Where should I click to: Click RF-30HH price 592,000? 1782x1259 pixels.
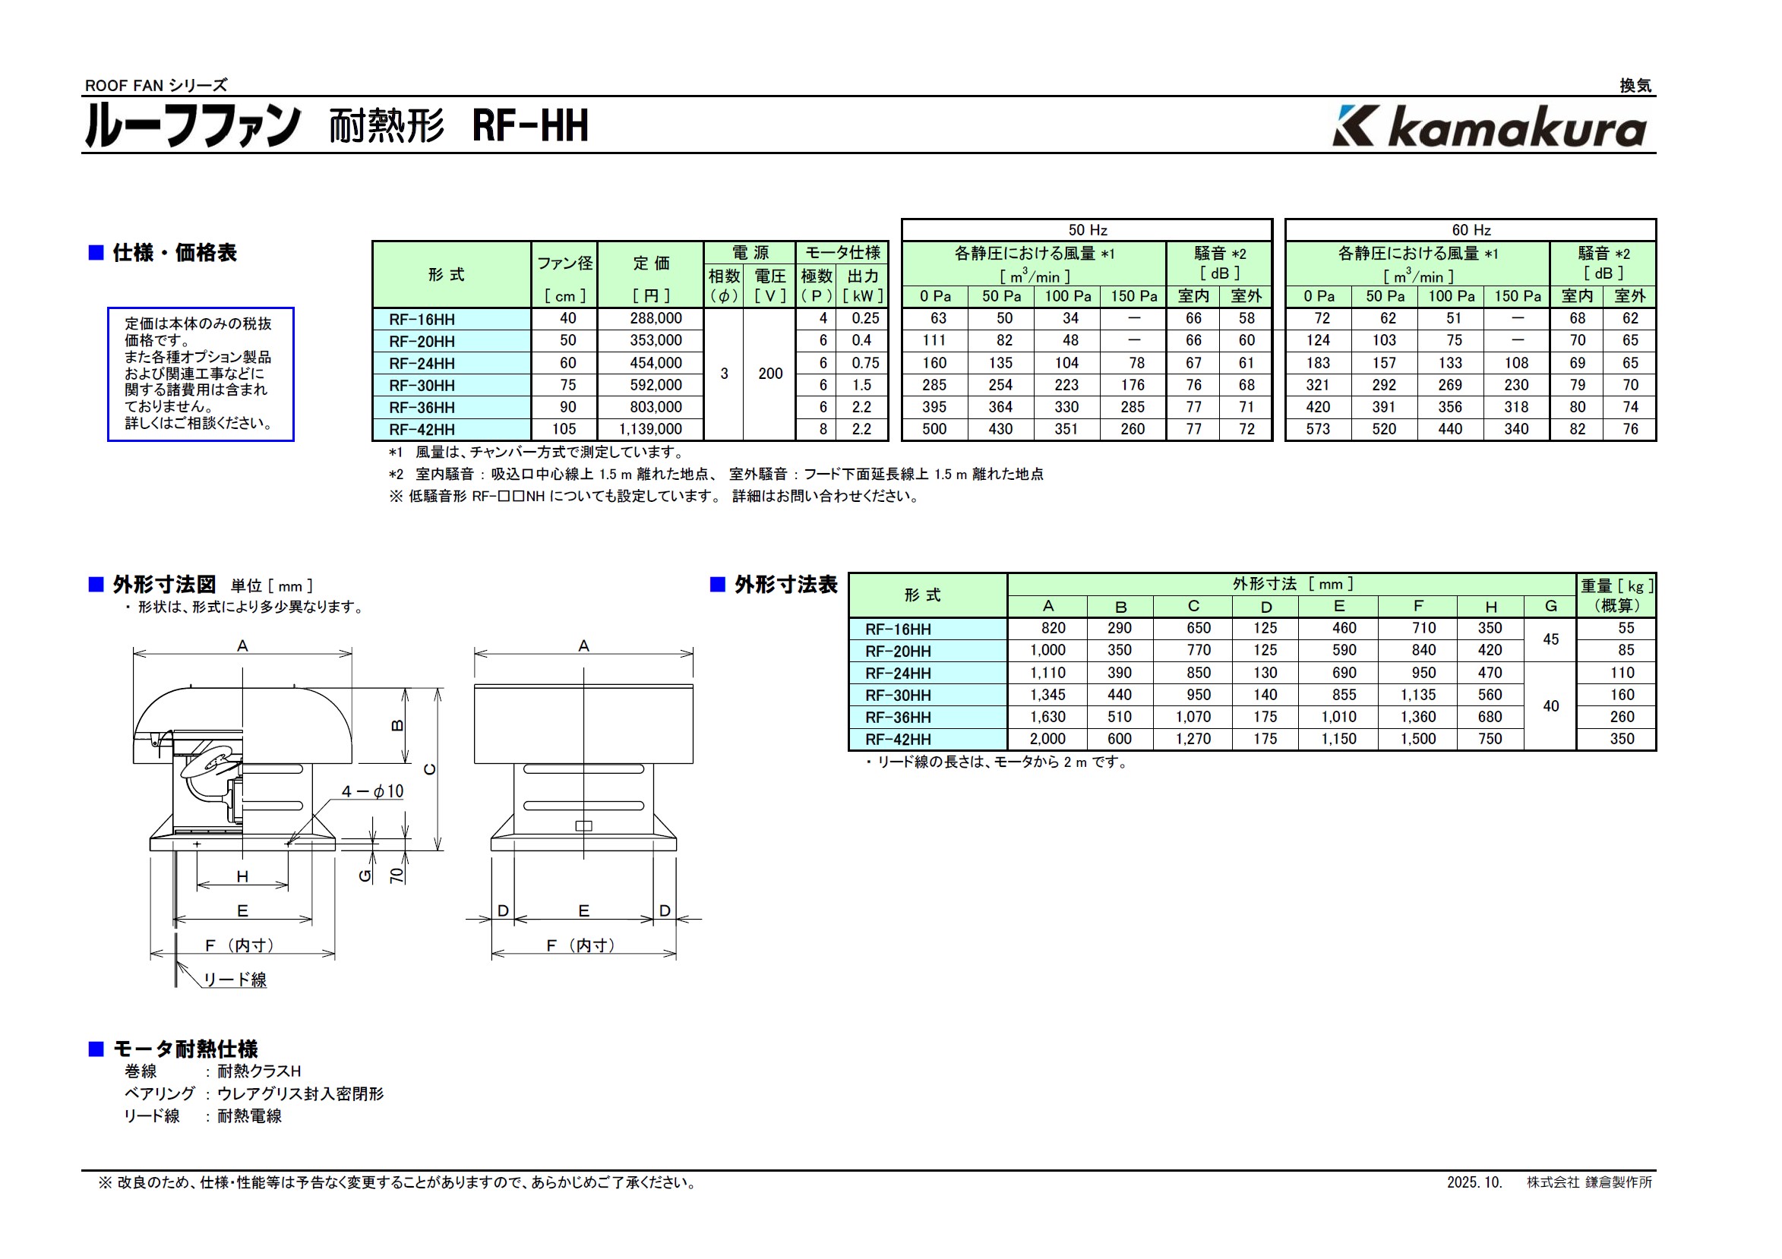tap(655, 385)
